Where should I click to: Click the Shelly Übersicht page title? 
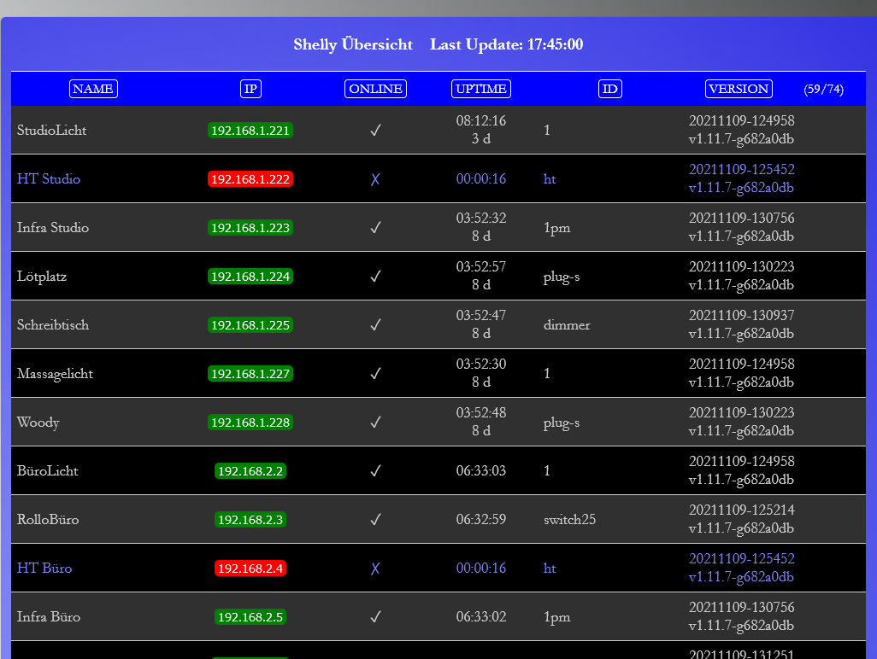(x=353, y=44)
